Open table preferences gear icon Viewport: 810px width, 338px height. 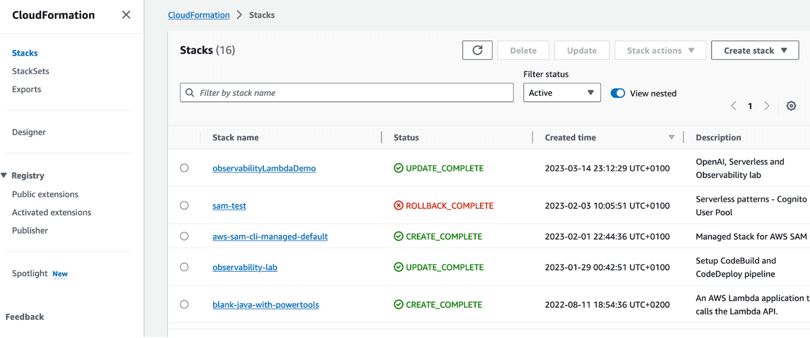pyautogui.click(x=791, y=106)
